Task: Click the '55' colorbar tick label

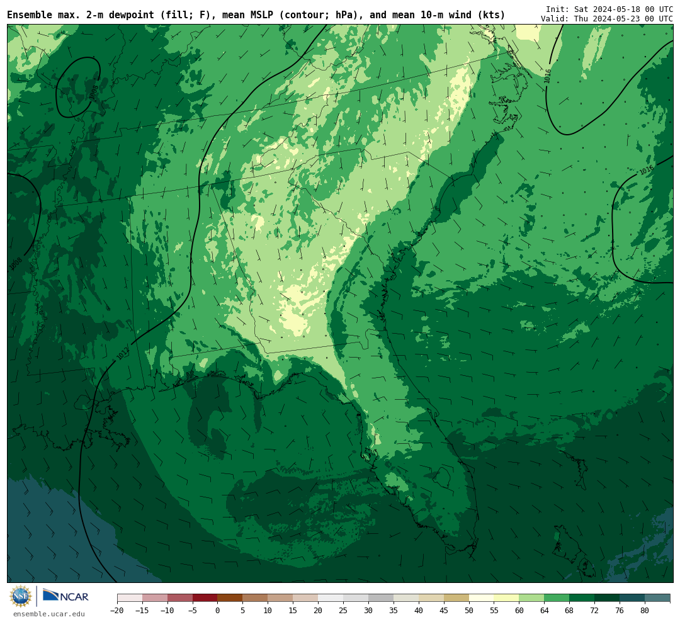Action: (x=494, y=611)
